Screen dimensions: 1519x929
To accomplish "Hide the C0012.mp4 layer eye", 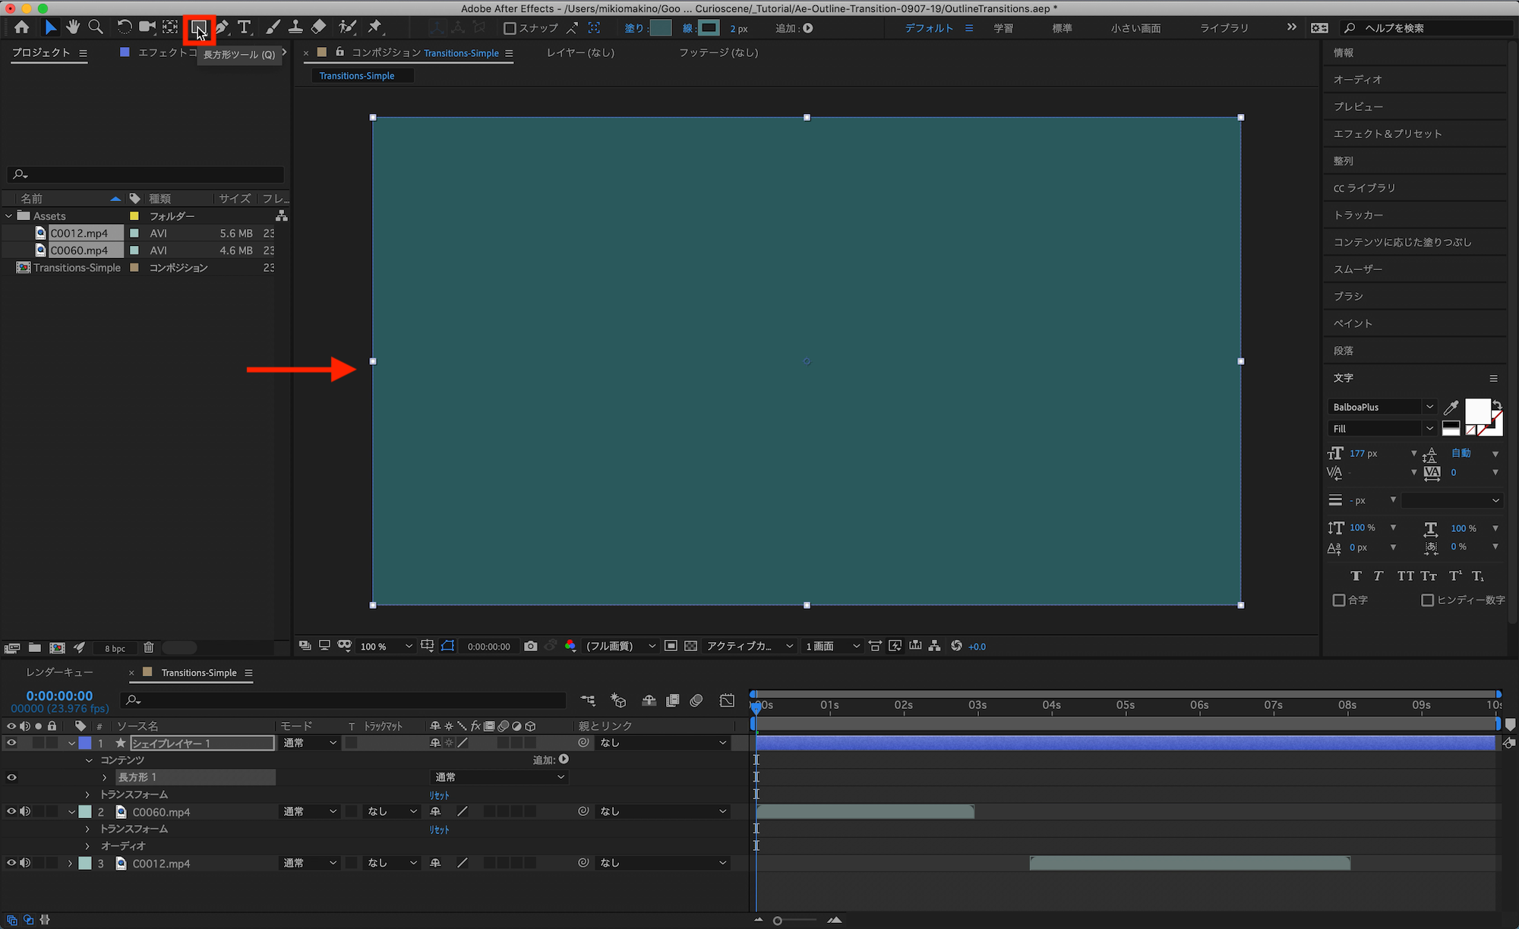I will point(11,863).
